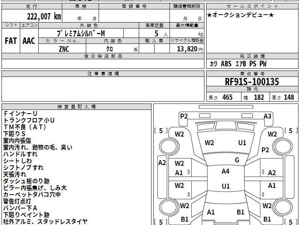The image size is (300, 225).
Task: Click the 注意事項欄 header
Action: (103, 74)
